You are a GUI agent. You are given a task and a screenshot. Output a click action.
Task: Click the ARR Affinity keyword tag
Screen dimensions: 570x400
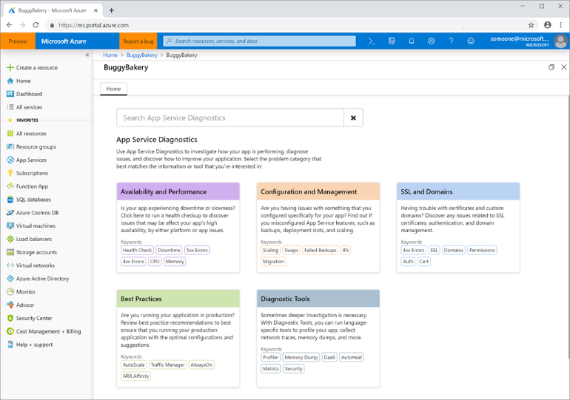[x=135, y=376]
